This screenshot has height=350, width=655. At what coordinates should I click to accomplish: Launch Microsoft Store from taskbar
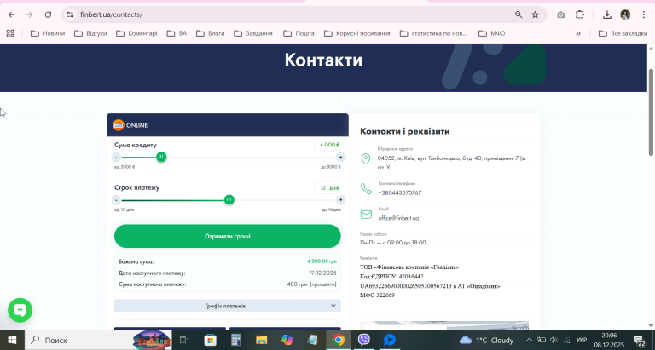point(210,340)
